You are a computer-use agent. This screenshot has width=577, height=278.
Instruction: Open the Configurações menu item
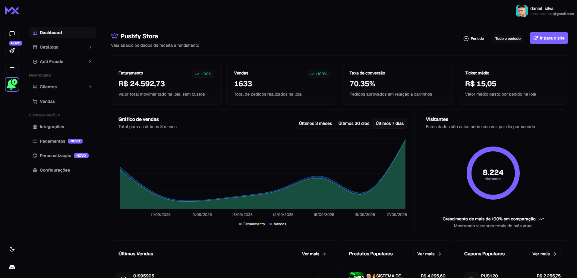coord(62,170)
